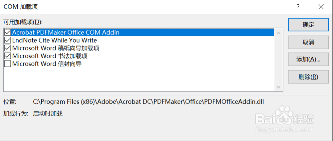This screenshot has width=333, height=141.
Task: Disable Microsoft Word 书法加载项 checkbox
Action: point(7,56)
